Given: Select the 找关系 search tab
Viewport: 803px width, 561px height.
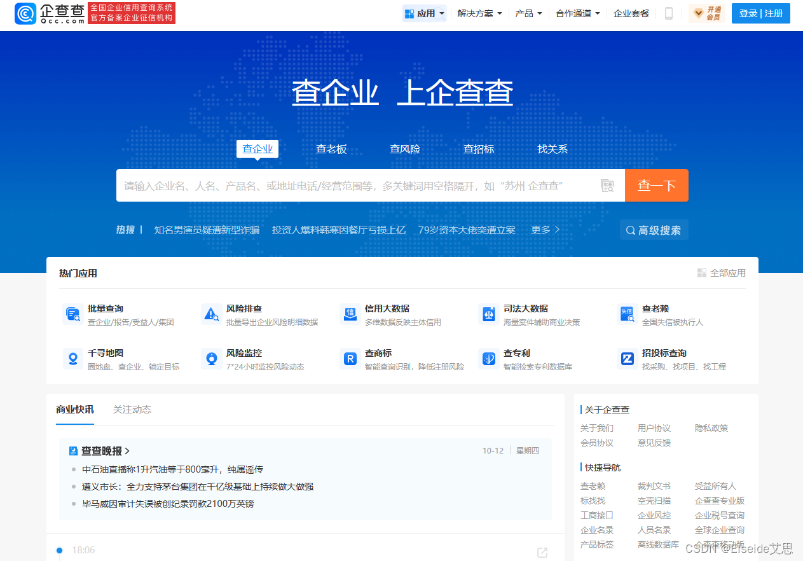Looking at the screenshot, I should (x=552, y=149).
